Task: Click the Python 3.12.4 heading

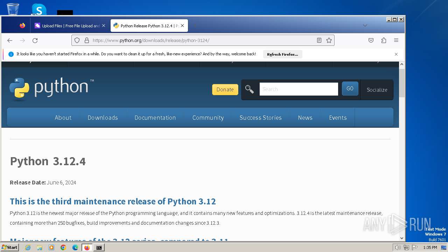Action: point(48,161)
